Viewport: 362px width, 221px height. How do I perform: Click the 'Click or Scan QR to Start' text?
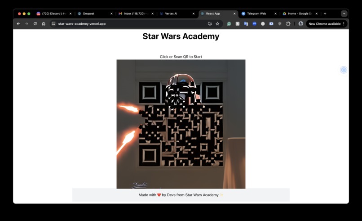pyautogui.click(x=181, y=57)
